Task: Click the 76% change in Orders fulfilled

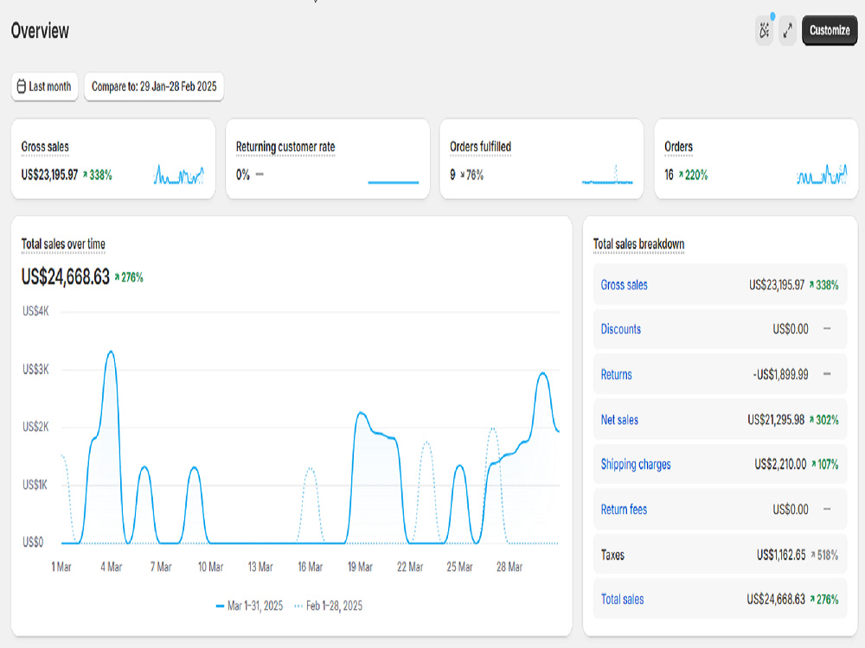Action: 471,175
